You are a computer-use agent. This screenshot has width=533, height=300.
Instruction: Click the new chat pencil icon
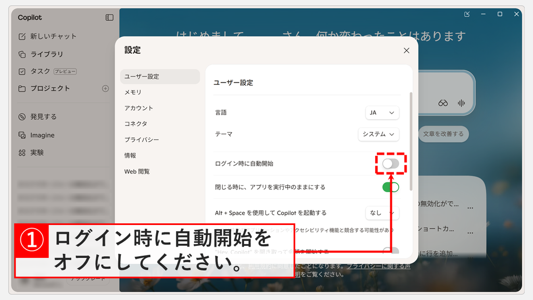point(22,36)
